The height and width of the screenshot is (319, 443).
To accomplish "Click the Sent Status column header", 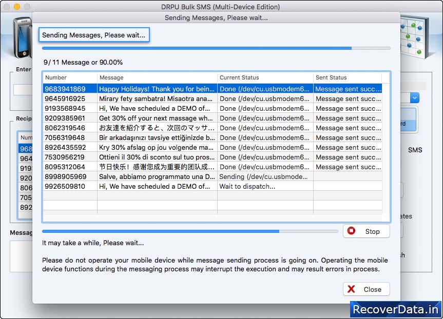I will click(348, 77).
